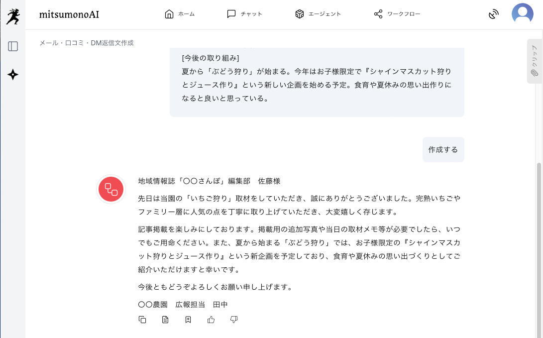Open the user profile avatar
543x338 pixels.
pyautogui.click(x=522, y=13)
